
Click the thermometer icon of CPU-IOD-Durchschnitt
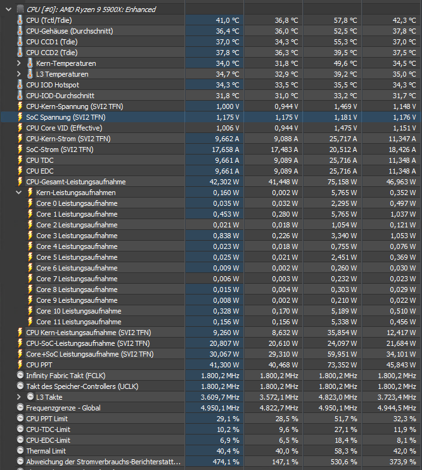20,96
